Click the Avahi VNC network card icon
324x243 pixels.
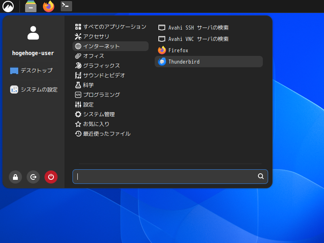coord(162,39)
